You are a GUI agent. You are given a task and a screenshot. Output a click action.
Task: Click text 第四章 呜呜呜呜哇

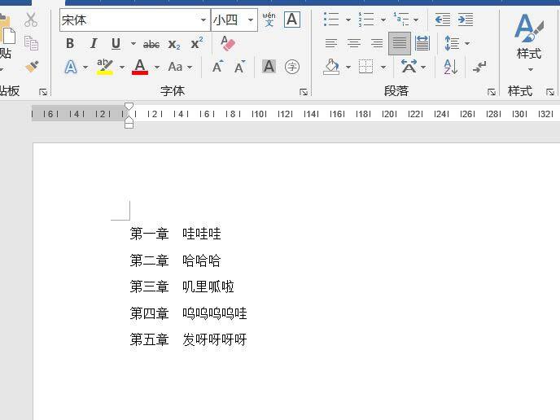pos(188,313)
